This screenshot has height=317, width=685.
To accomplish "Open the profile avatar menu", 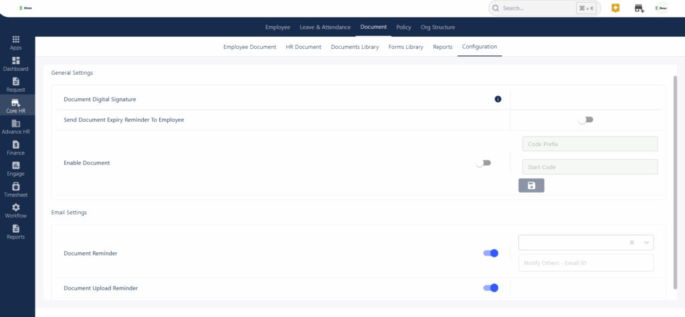I will pyautogui.click(x=662, y=8).
